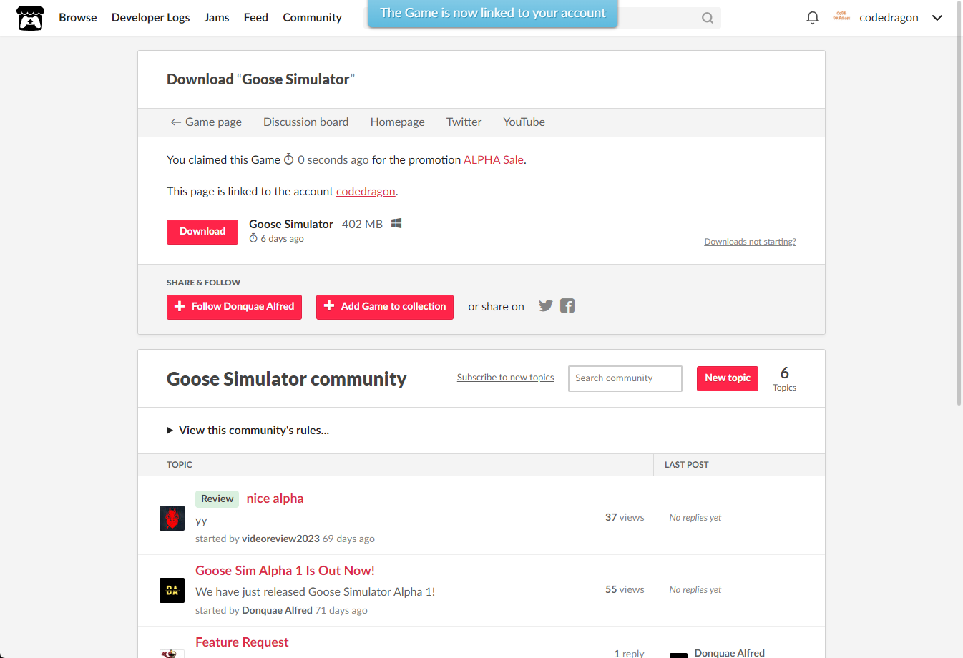
Task: Click the 55 views text
Action: tap(625, 589)
